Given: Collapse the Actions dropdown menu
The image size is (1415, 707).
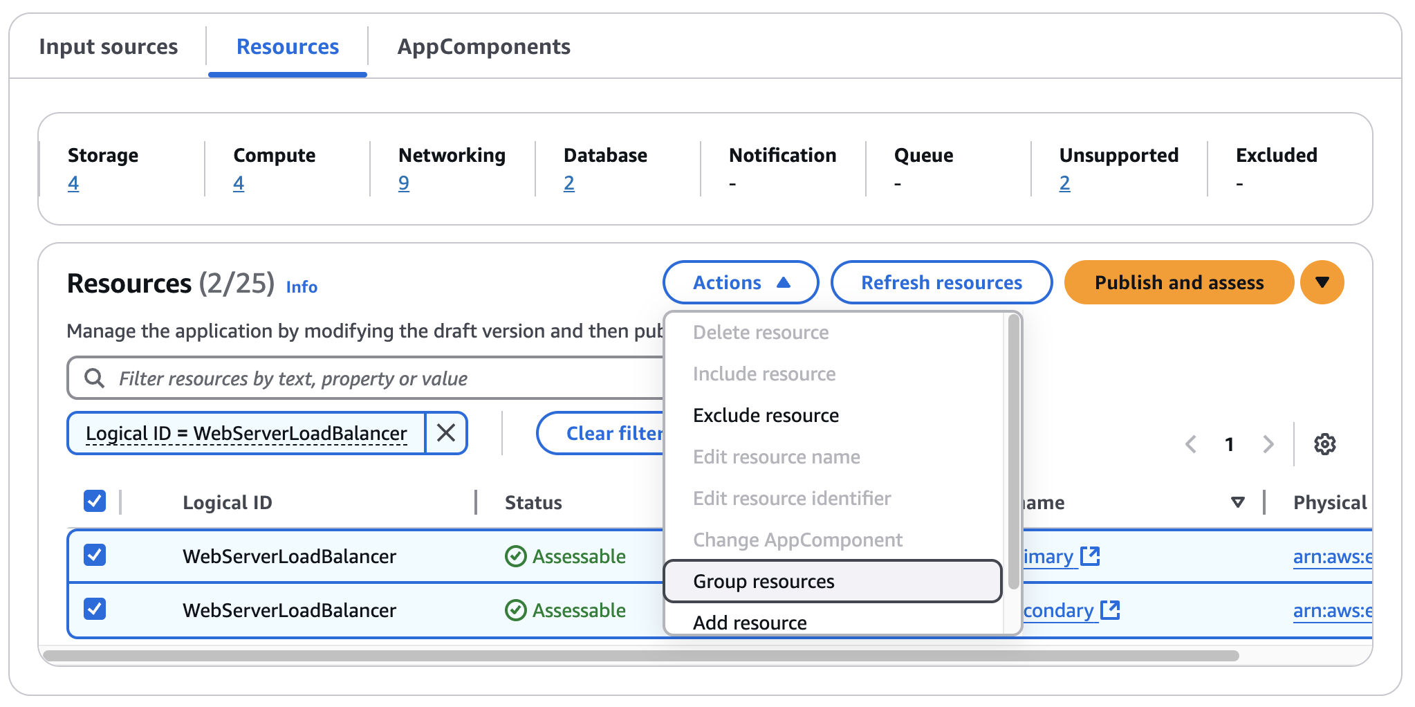Looking at the screenshot, I should (x=740, y=282).
